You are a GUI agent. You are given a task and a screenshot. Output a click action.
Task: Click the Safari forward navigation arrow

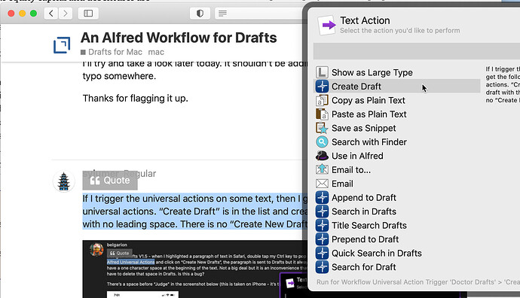click(66, 14)
